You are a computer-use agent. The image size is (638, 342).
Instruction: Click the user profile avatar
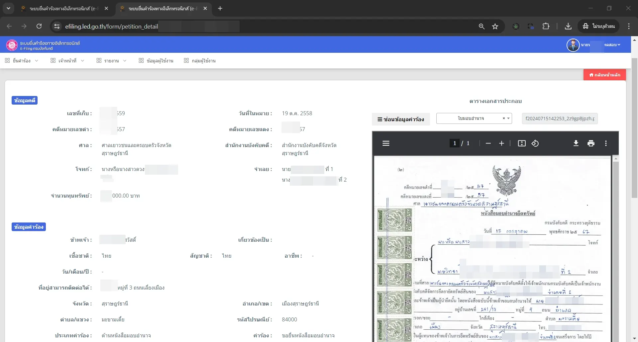(x=573, y=45)
